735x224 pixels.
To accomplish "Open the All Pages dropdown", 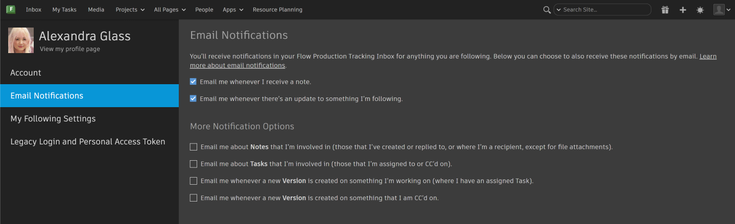I will [x=170, y=10].
